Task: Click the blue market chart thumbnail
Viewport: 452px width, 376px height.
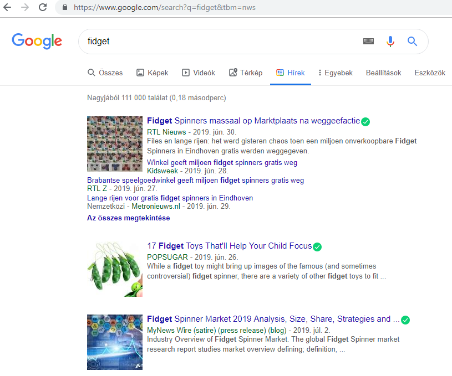Action: tap(115, 342)
